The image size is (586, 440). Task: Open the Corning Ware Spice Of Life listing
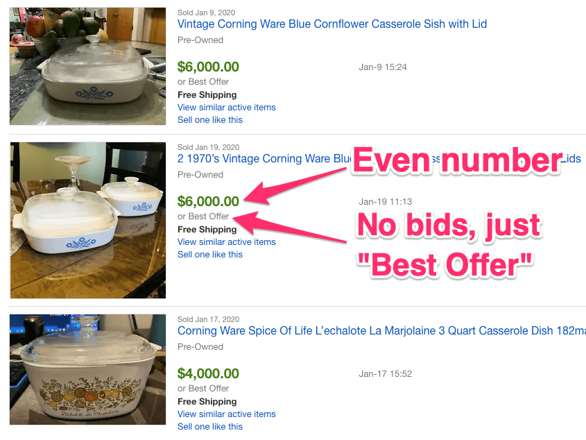381,331
